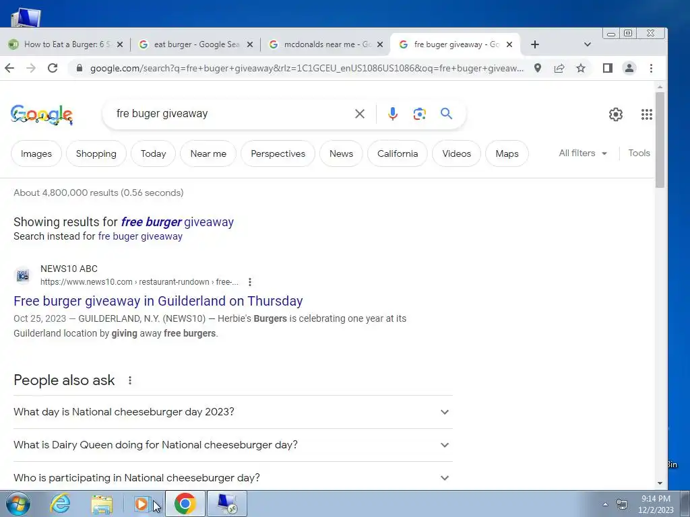690x517 pixels.
Task: Bookmark this page with the star icon
Action: coord(581,68)
